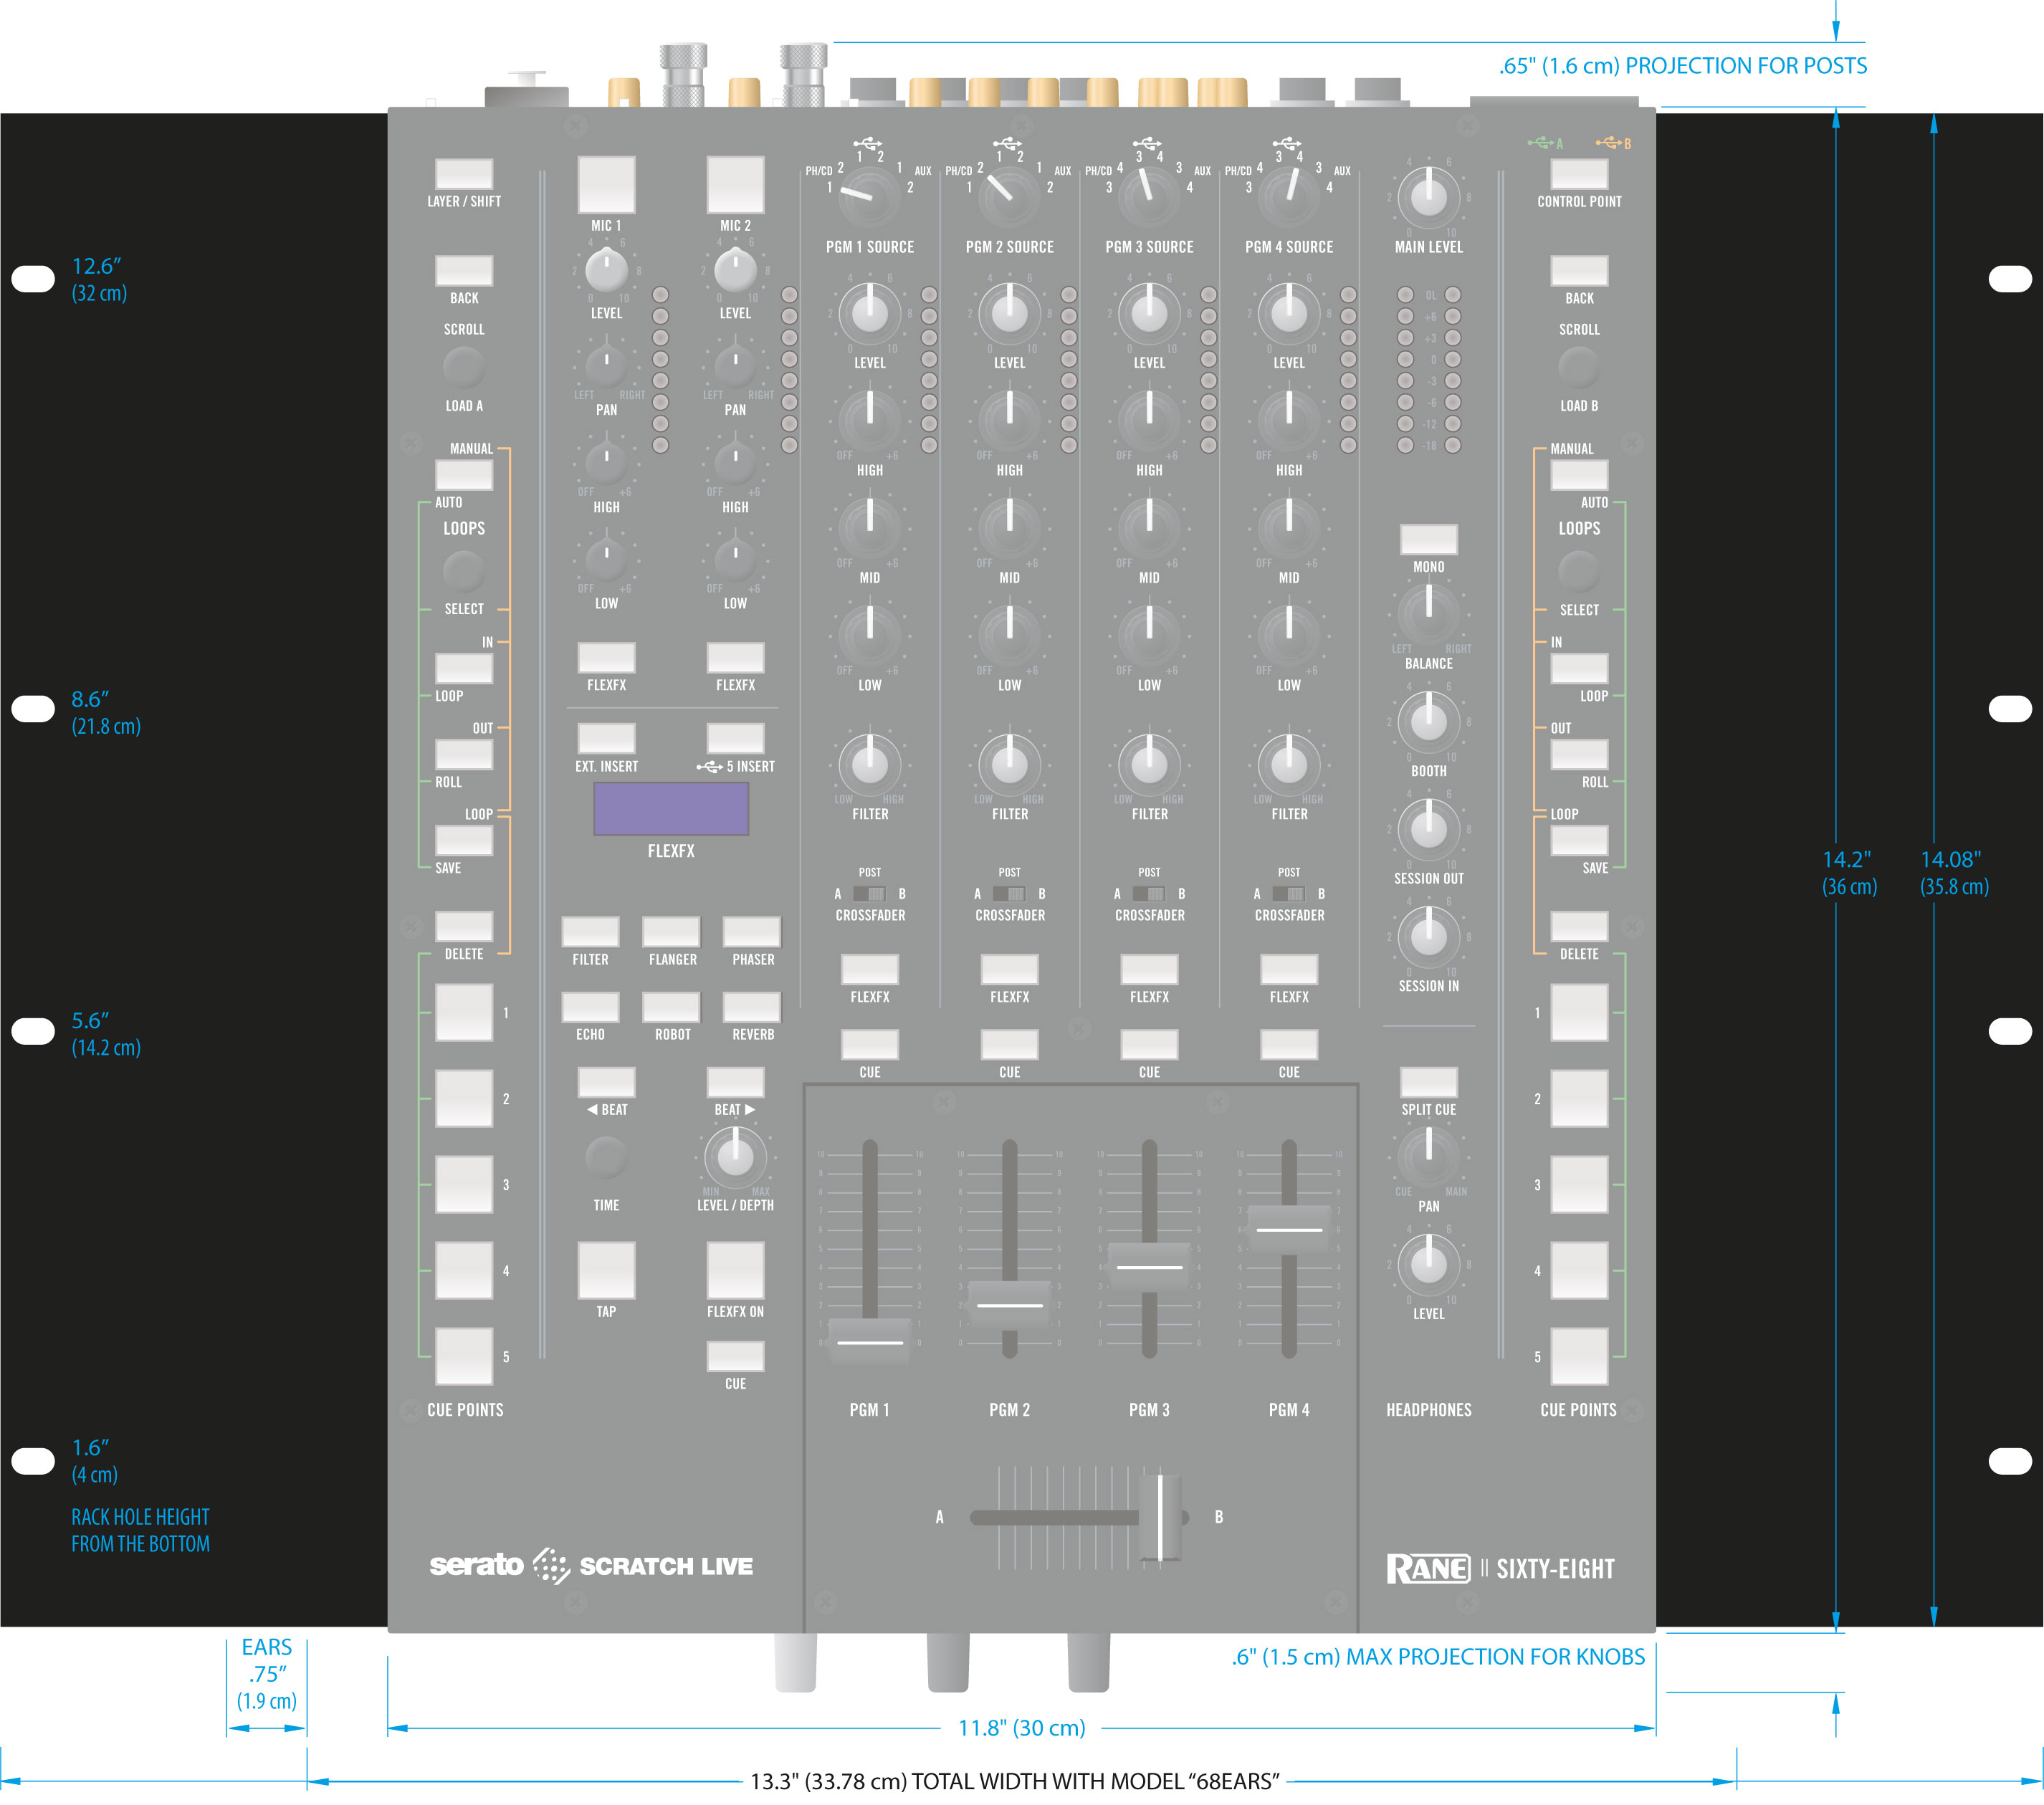Click the MIC 1 button
2044x1805 pixels.
pos(606,184)
